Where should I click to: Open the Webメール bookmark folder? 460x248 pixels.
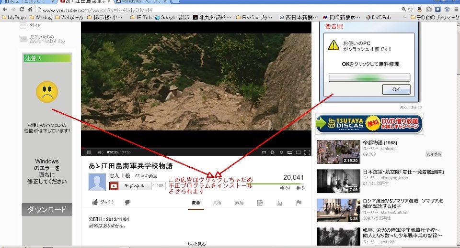pyautogui.click(x=69, y=18)
